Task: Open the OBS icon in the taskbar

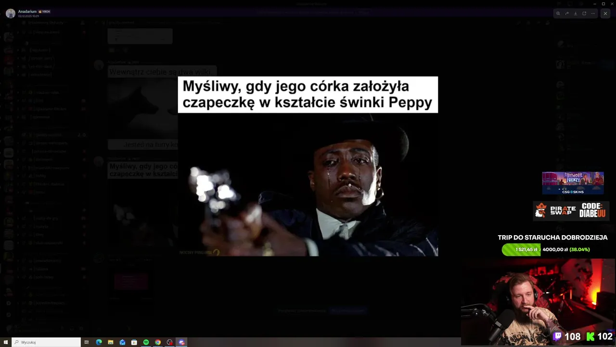Action: point(169,342)
